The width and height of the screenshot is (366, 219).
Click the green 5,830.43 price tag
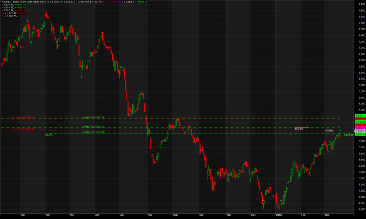[361, 134]
